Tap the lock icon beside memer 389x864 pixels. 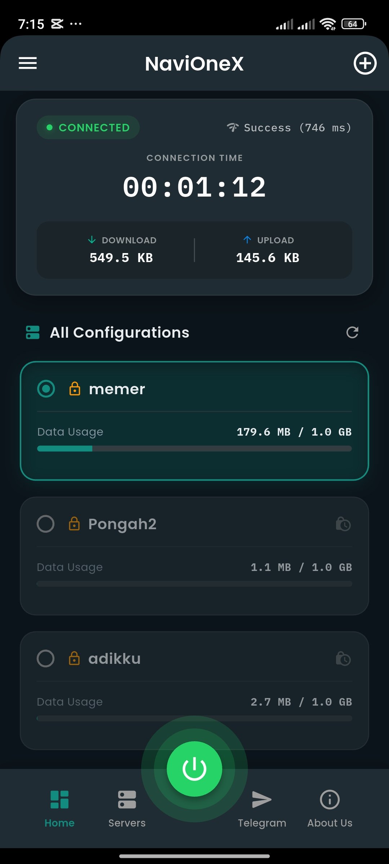pyautogui.click(x=75, y=389)
